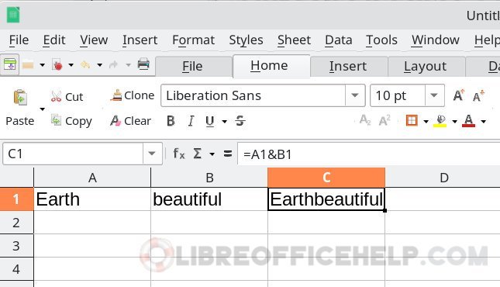Copy the selected cell
Screen dimensions: 500x287
pyautogui.click(x=71, y=121)
